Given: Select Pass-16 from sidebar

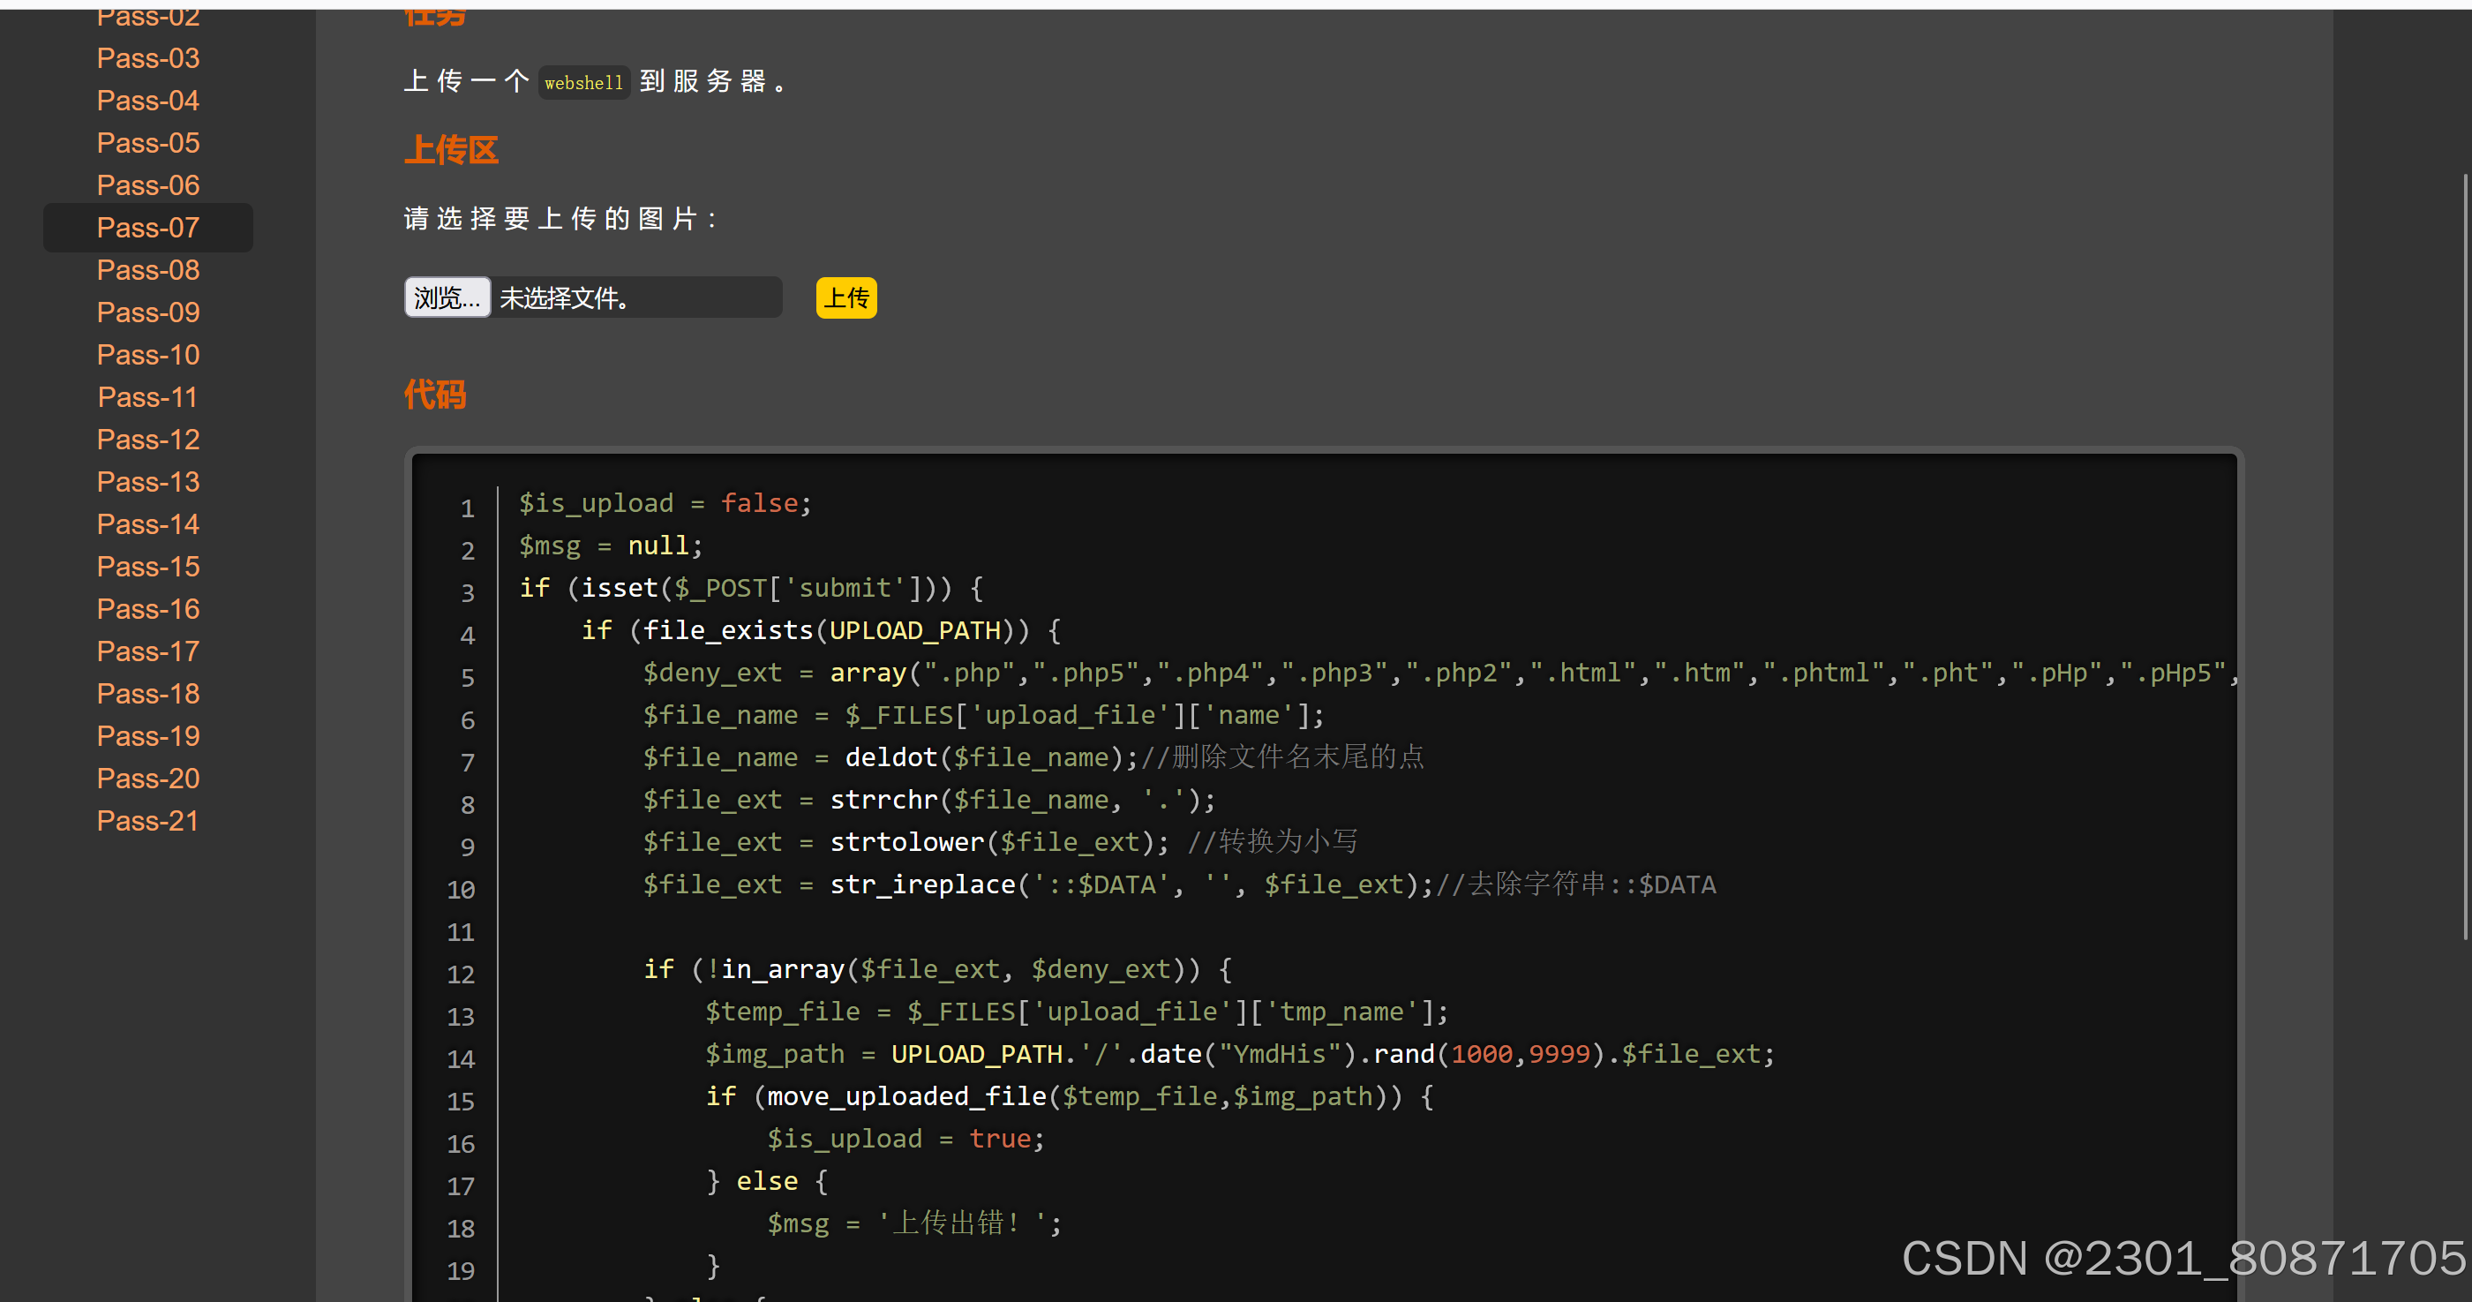Looking at the screenshot, I should pos(147,608).
